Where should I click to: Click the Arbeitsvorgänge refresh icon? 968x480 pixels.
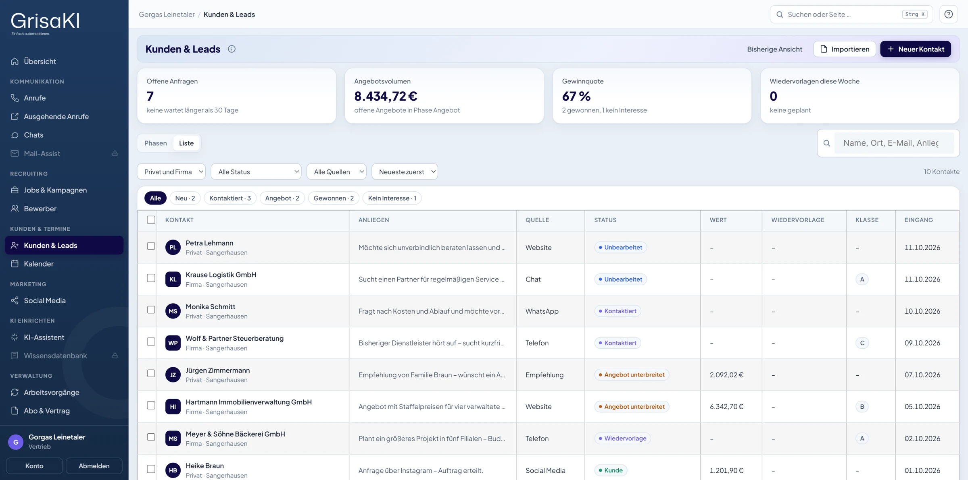[x=15, y=392]
